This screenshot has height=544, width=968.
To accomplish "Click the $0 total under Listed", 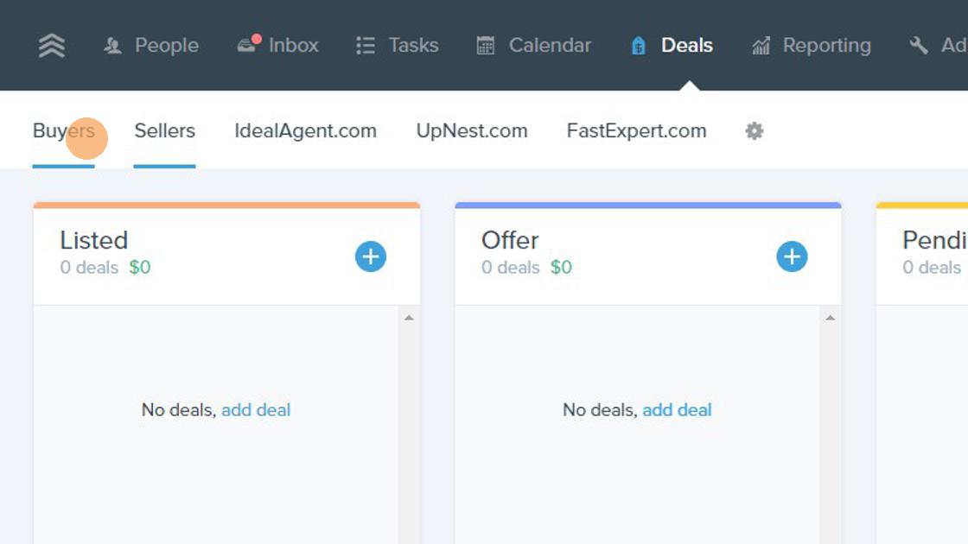I will (140, 268).
